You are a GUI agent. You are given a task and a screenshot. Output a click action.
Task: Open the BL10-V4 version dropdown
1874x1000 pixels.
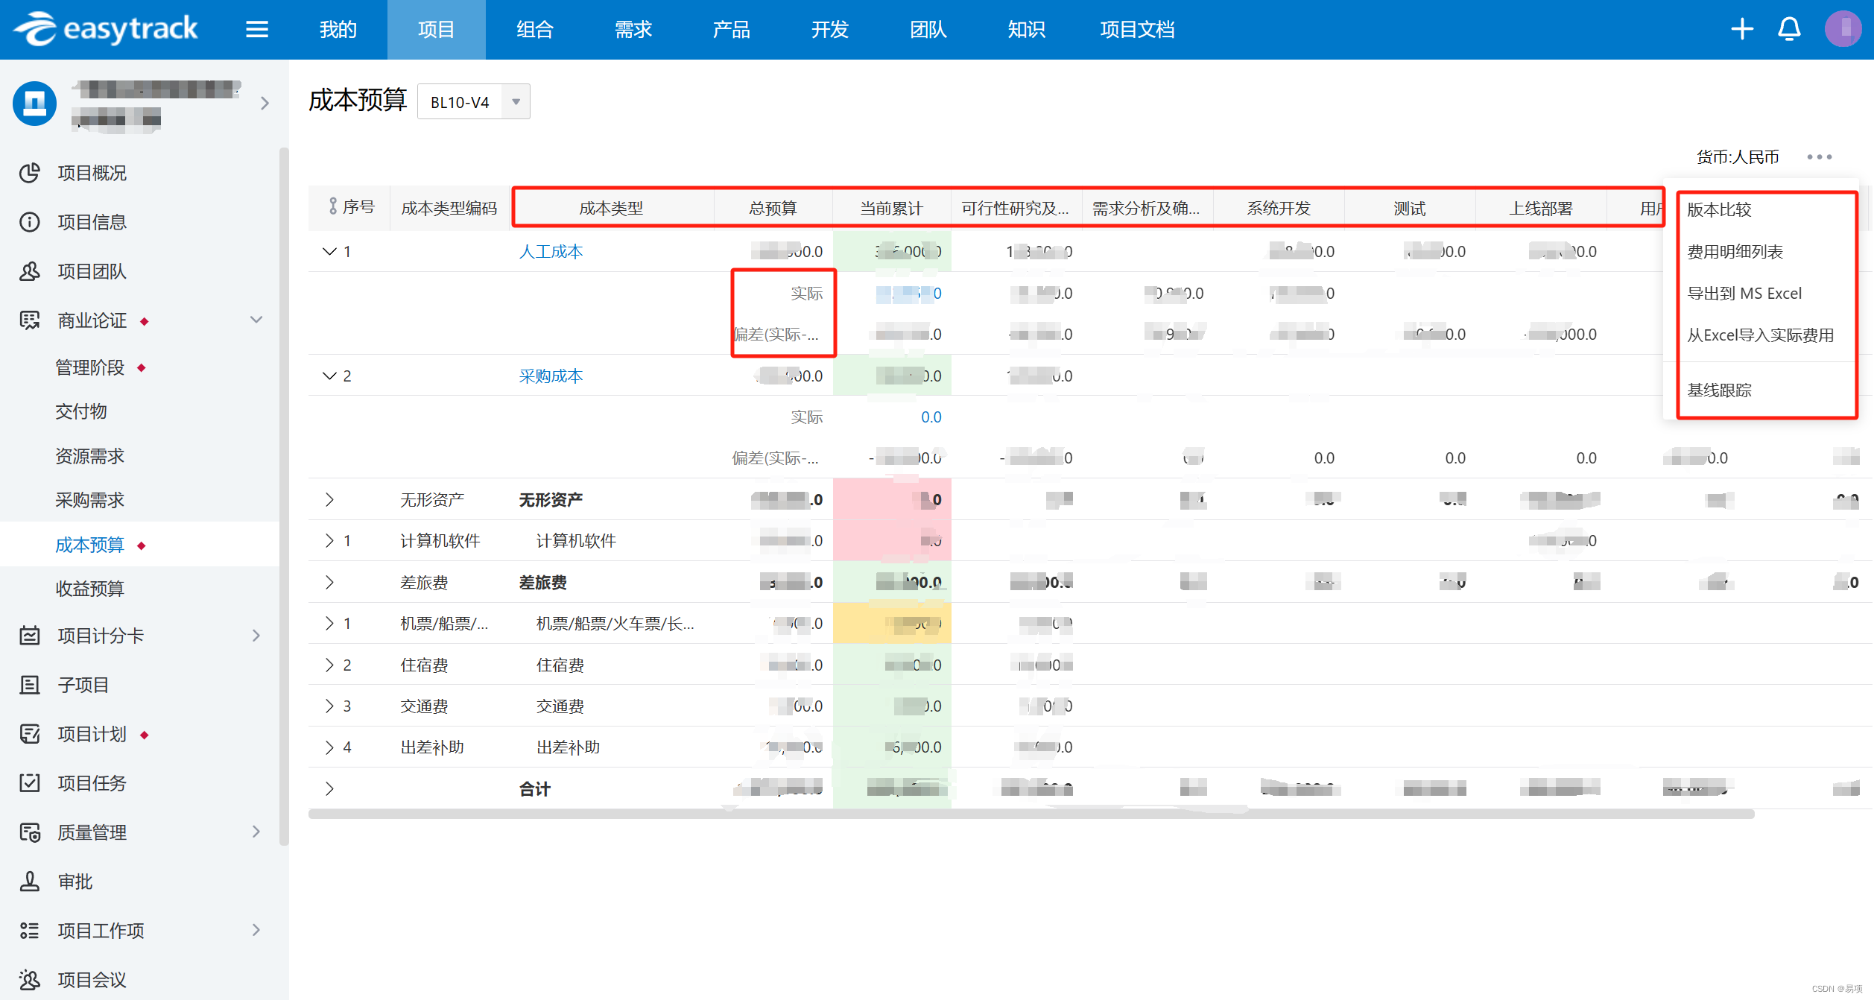[474, 102]
